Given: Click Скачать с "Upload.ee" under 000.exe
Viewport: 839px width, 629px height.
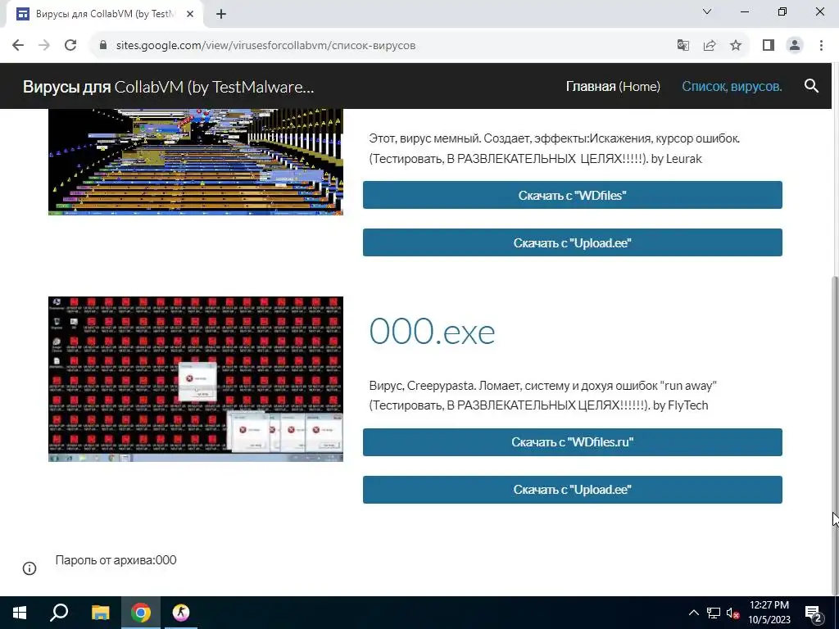Looking at the screenshot, I should 572,490.
